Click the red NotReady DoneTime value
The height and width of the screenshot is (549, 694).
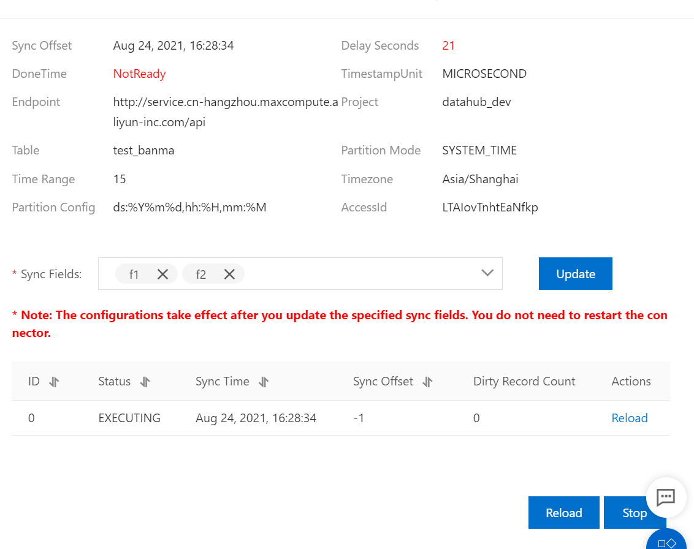coord(139,74)
